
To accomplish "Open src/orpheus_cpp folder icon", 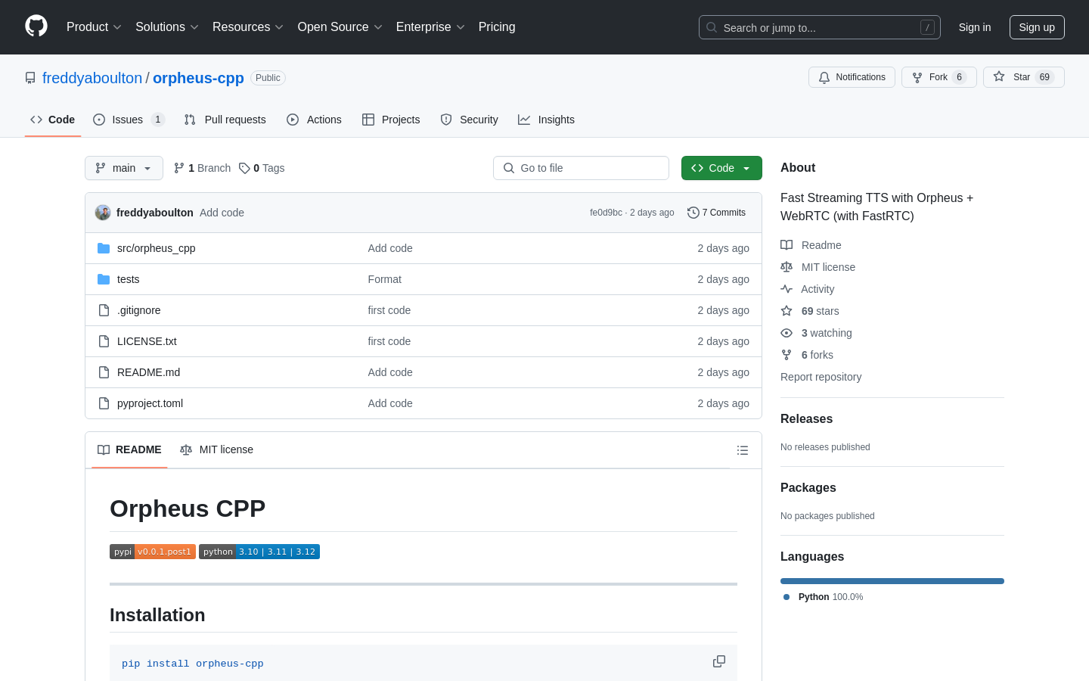I will [104, 248].
